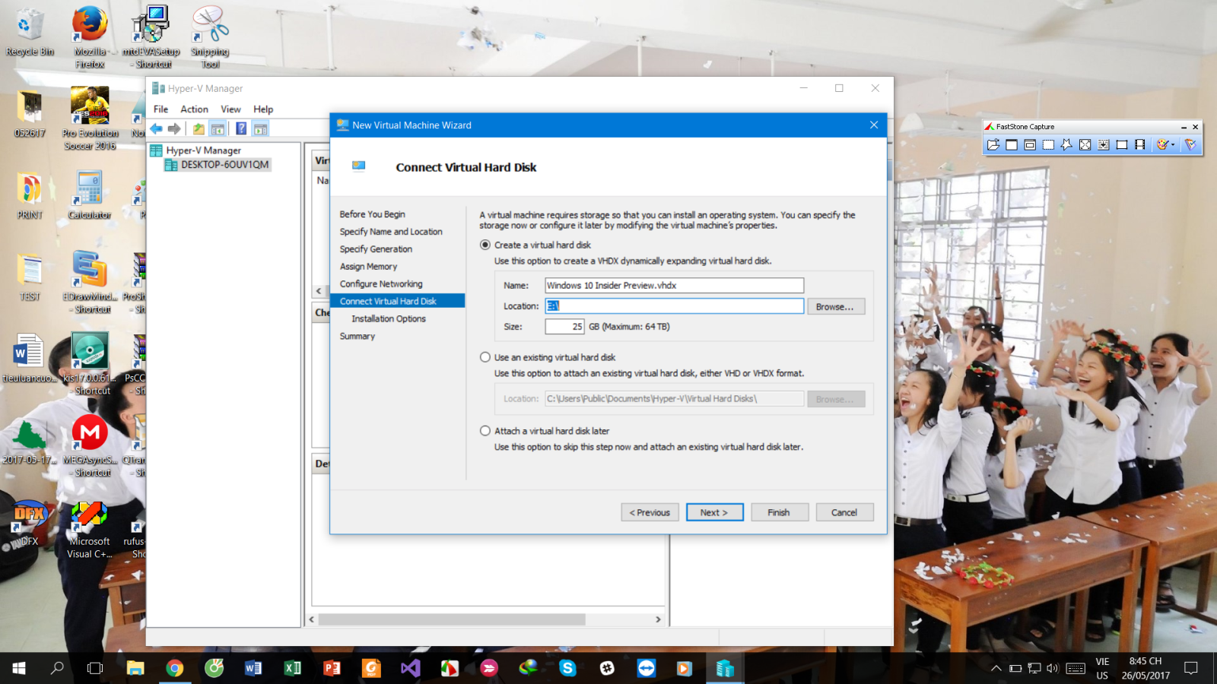Select FastStone's rectangular region capture tool
1217x684 pixels.
[x=1048, y=144]
